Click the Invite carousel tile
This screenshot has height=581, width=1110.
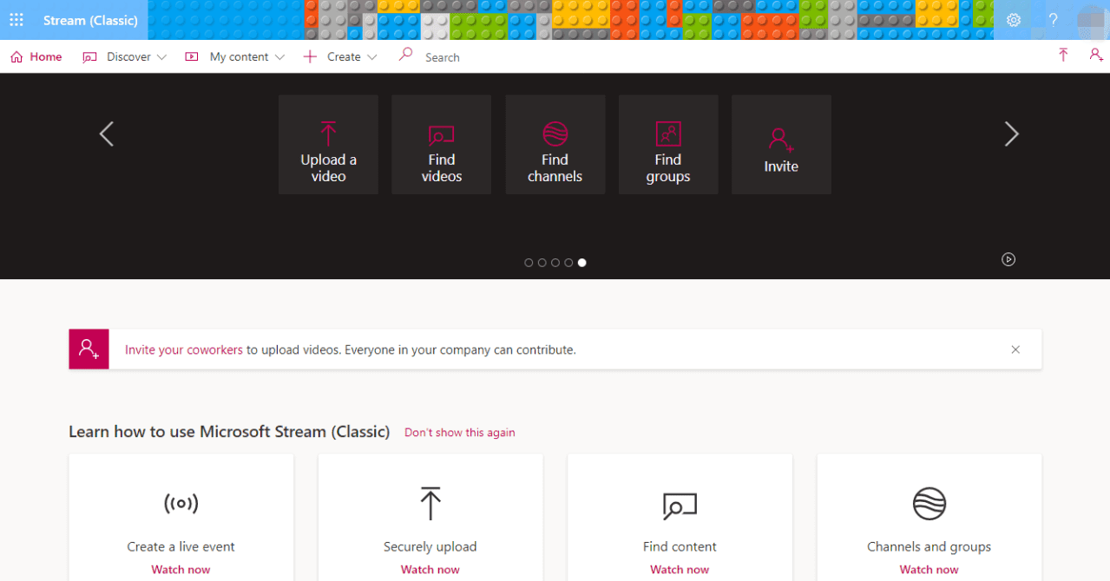click(x=780, y=144)
